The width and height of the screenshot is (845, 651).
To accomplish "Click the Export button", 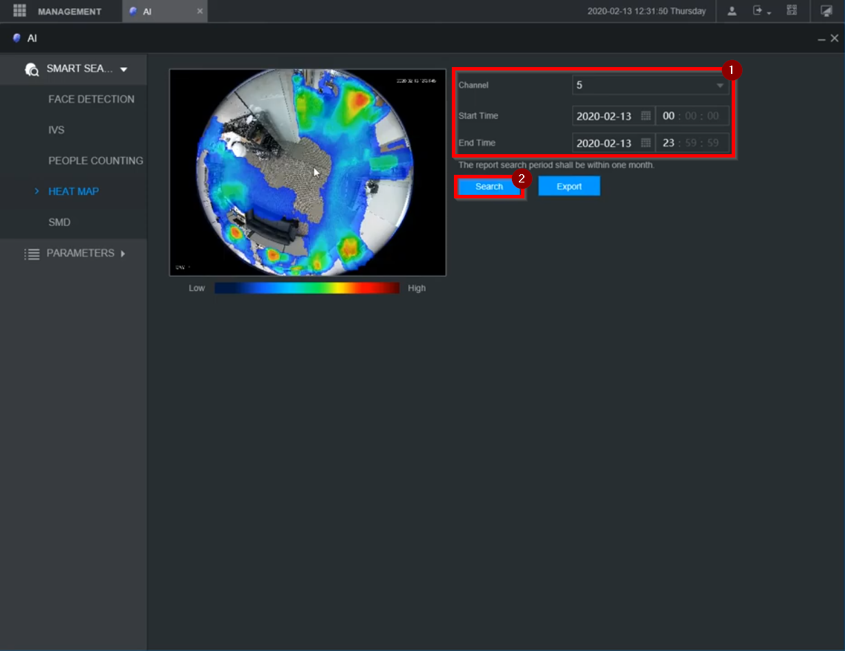I will point(569,187).
